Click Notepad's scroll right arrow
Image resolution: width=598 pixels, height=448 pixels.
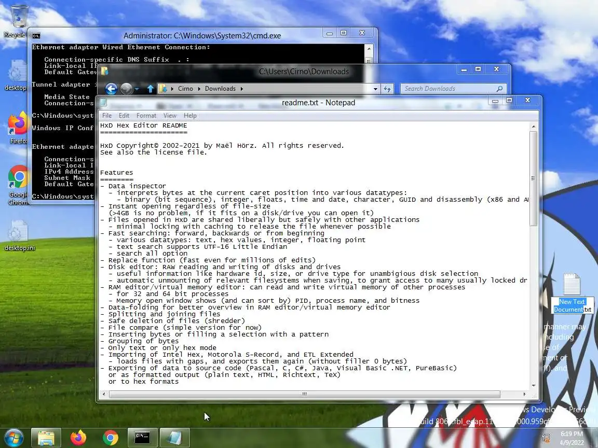click(524, 394)
